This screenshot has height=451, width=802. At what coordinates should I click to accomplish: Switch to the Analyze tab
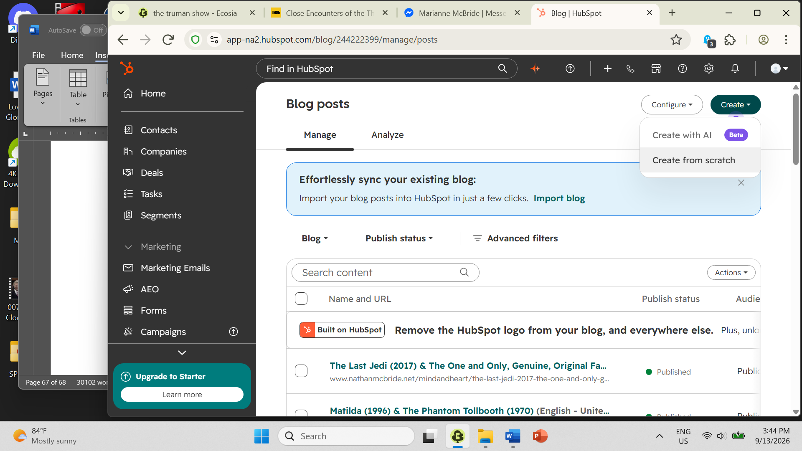tap(388, 134)
